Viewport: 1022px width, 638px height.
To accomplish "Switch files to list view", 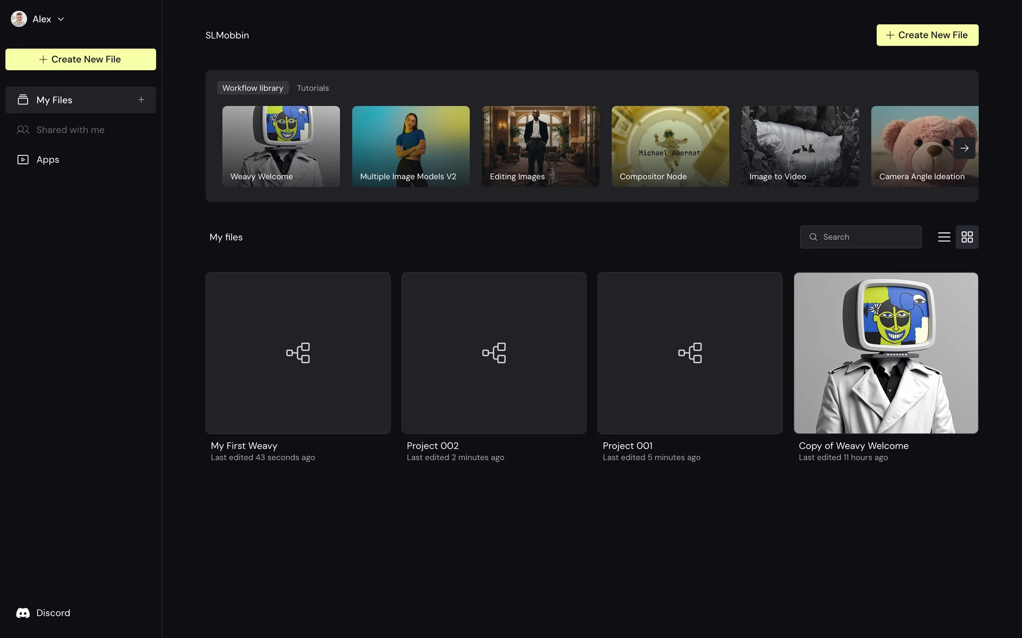I will [944, 237].
